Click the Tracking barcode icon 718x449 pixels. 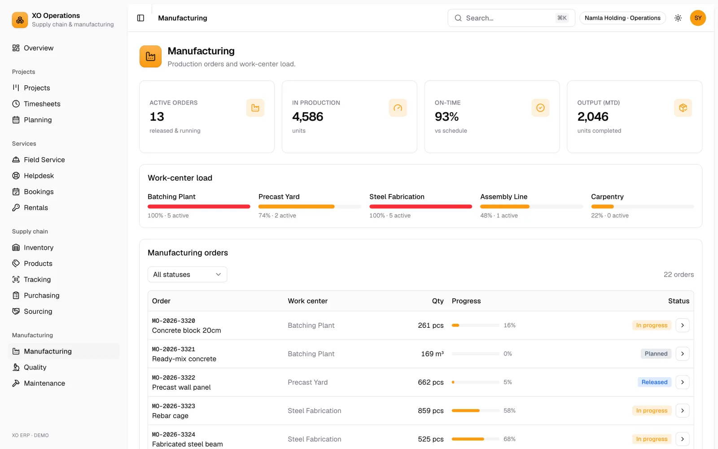coord(16,279)
